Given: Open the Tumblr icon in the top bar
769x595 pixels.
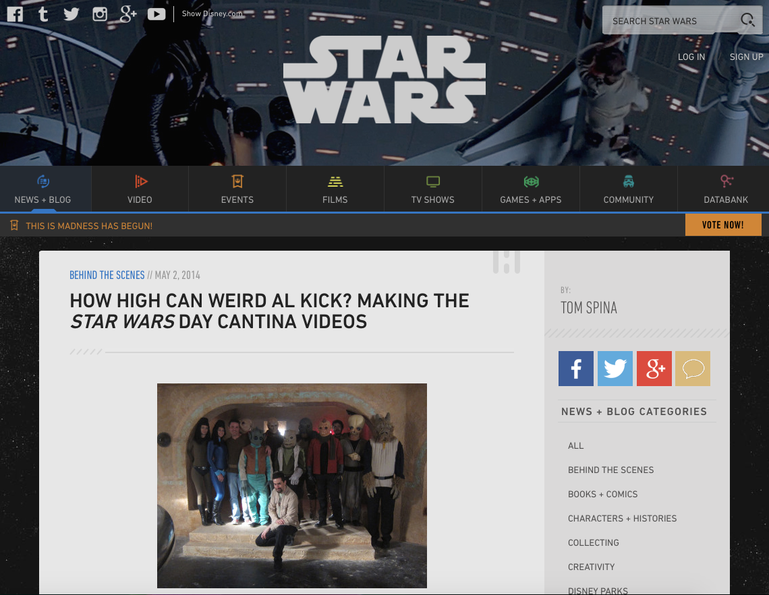Looking at the screenshot, I should (43, 13).
